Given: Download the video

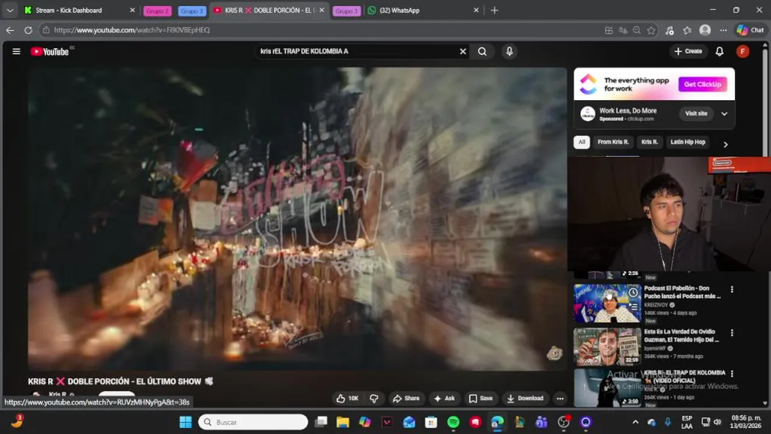Looking at the screenshot, I should click(525, 398).
